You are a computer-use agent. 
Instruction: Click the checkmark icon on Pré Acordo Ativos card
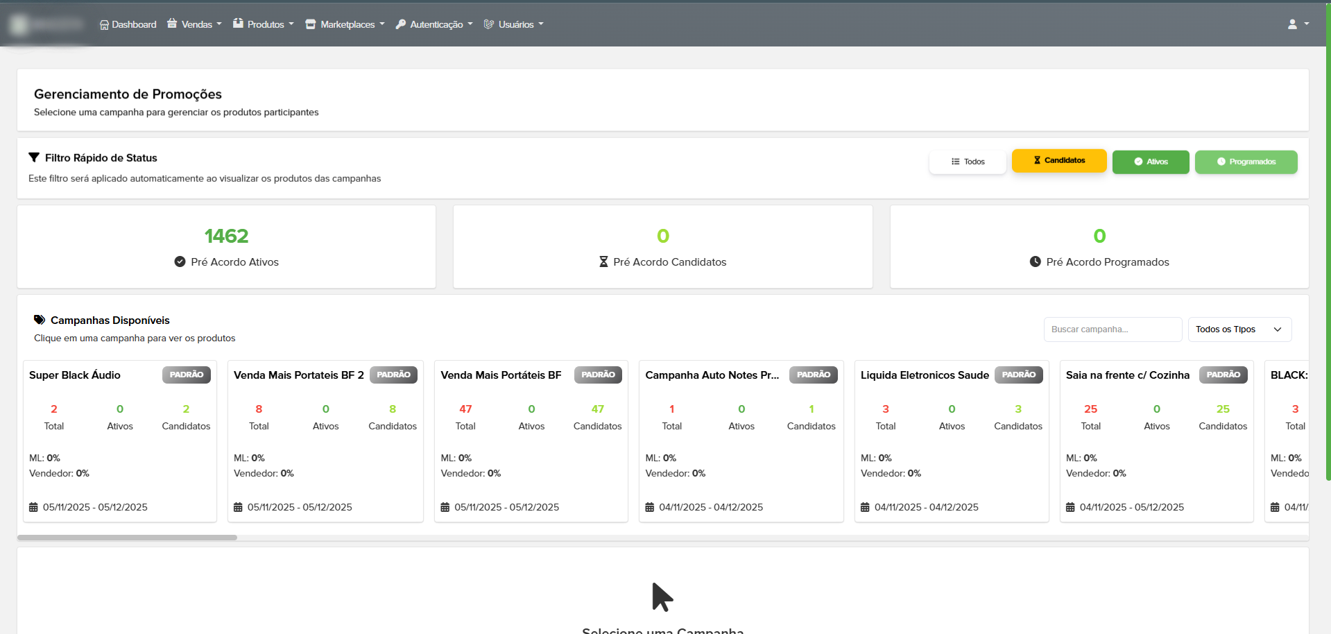(180, 262)
